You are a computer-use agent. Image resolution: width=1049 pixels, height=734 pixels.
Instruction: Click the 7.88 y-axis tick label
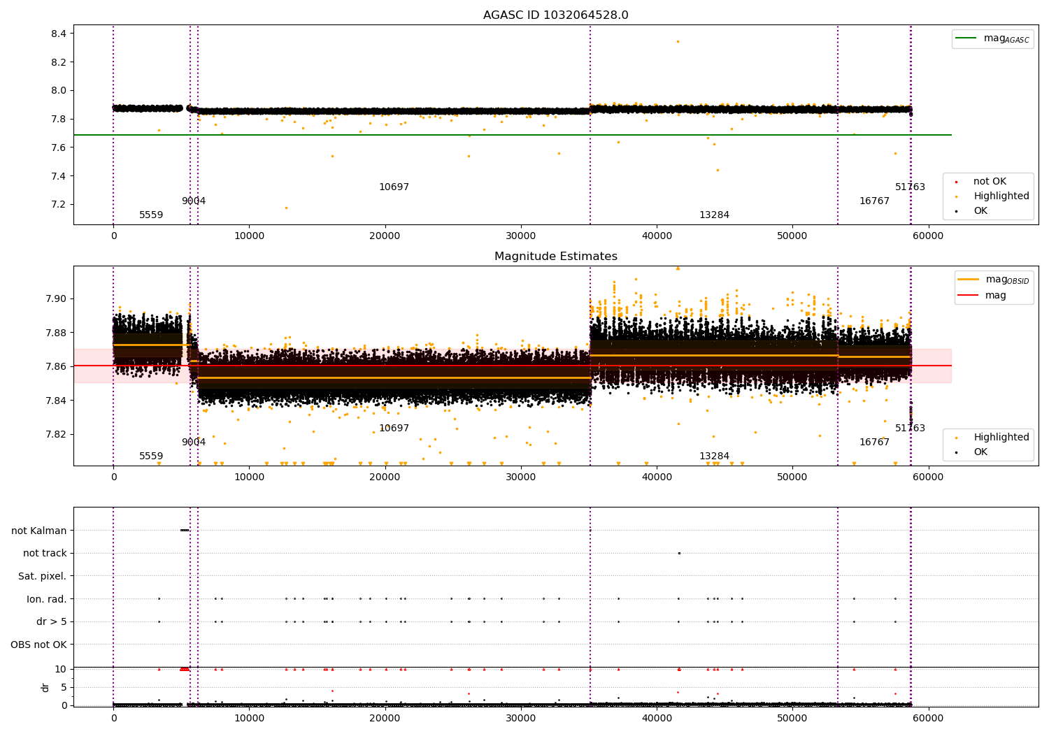[56, 333]
